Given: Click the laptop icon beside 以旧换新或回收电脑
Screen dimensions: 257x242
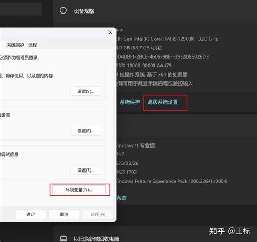Looking at the screenshot, I should (63, 239).
